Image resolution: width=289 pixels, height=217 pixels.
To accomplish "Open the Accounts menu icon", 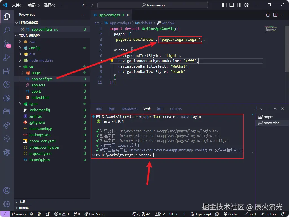I will [7, 190].
